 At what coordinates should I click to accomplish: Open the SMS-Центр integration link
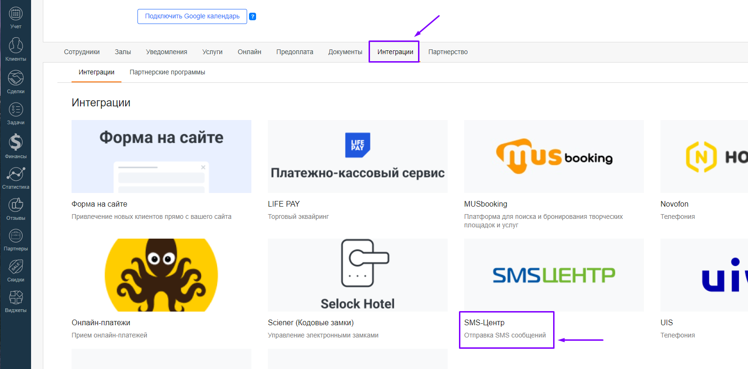coord(484,322)
